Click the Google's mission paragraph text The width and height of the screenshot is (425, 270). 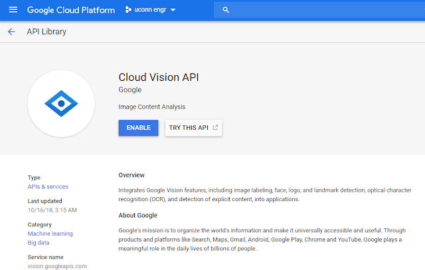pyautogui.click(x=262, y=240)
